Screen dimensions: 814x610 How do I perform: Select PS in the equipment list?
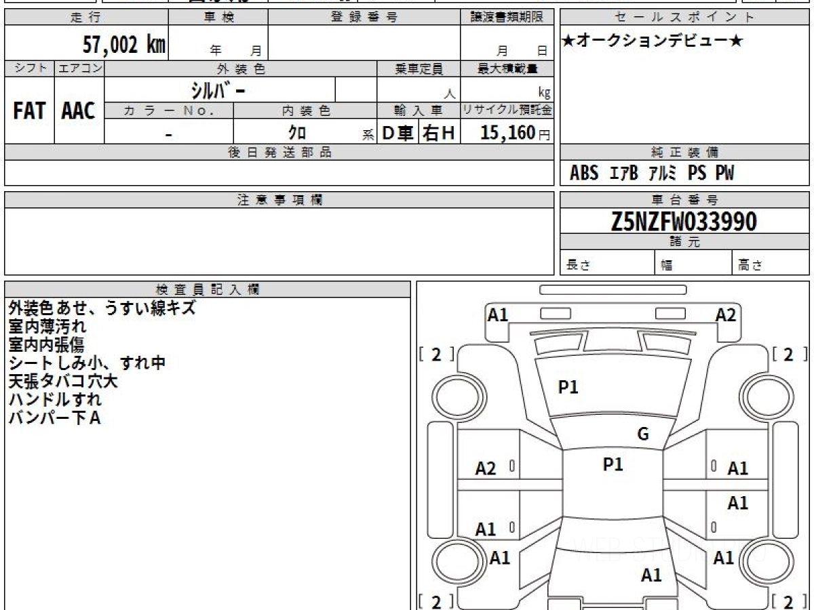point(697,174)
